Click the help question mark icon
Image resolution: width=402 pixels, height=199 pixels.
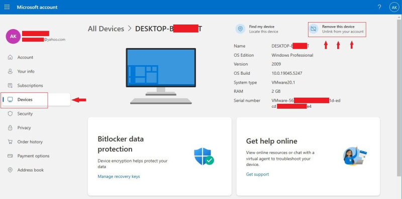(379, 7)
